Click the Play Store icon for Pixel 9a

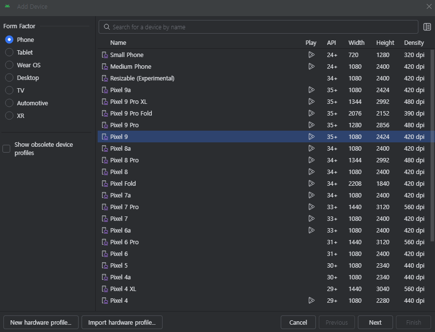[311, 90]
